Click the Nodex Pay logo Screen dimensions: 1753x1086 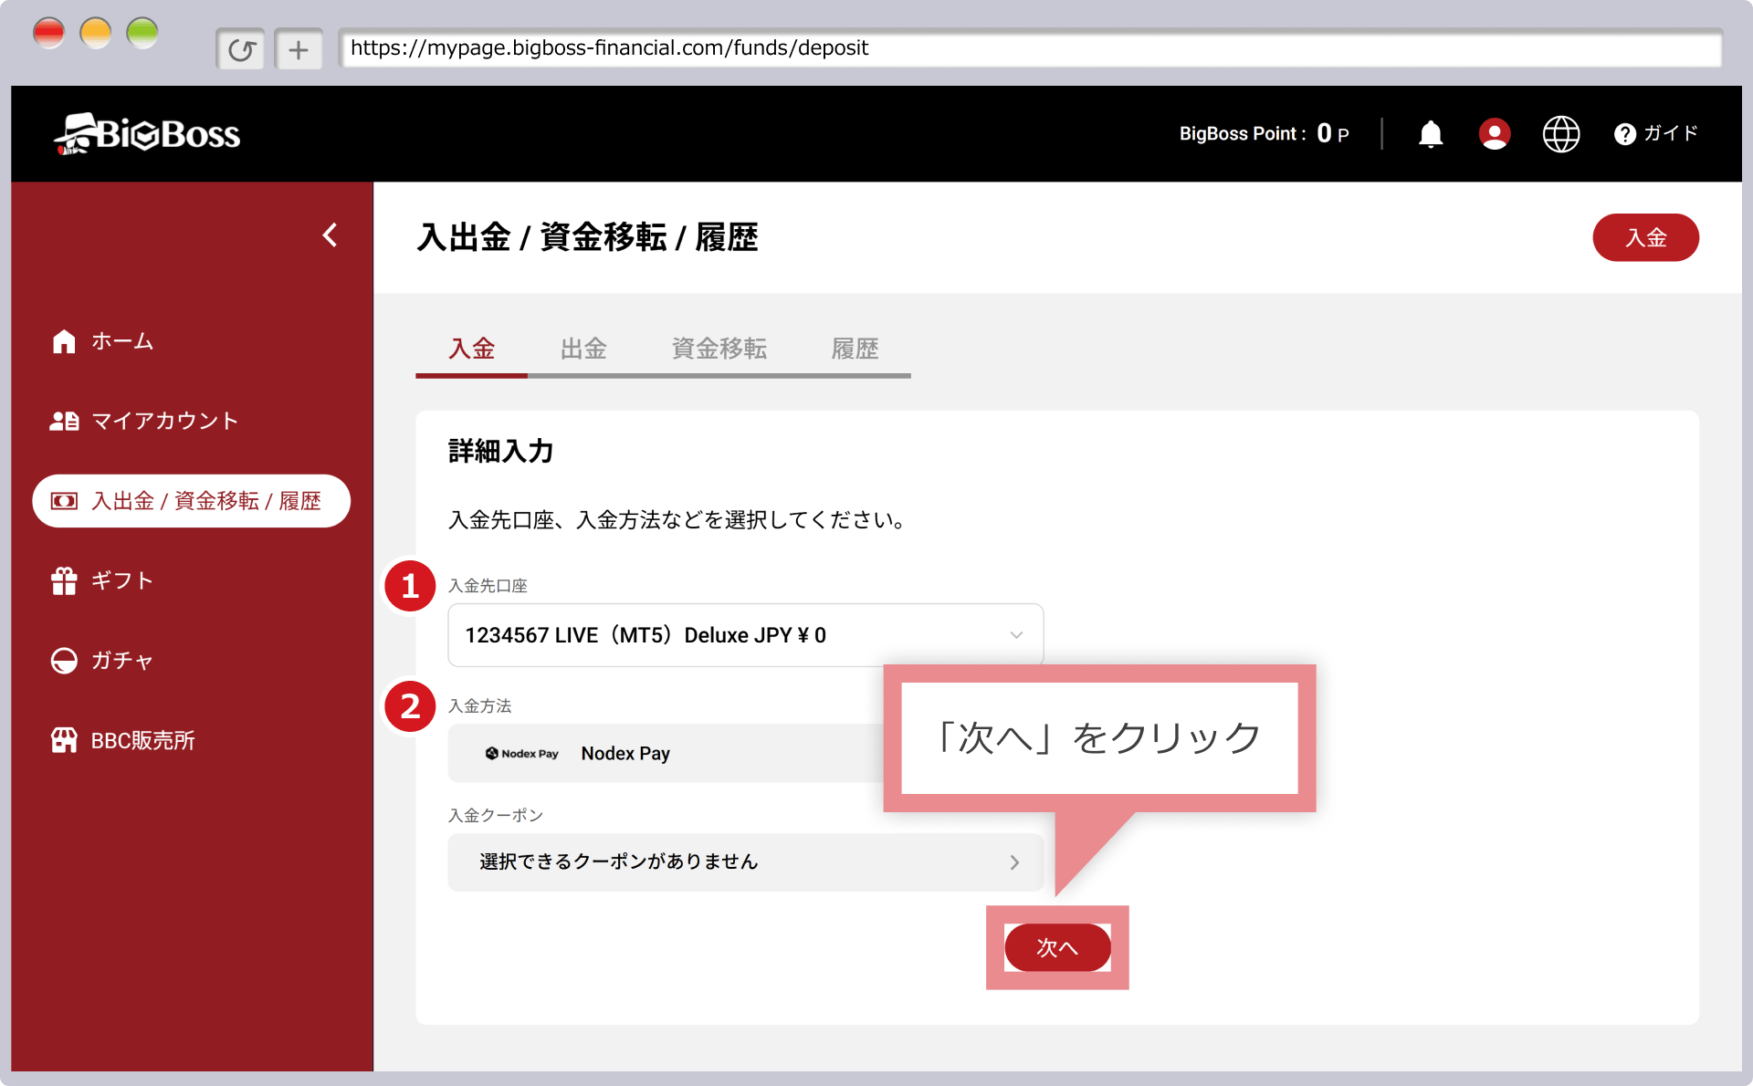click(x=522, y=753)
